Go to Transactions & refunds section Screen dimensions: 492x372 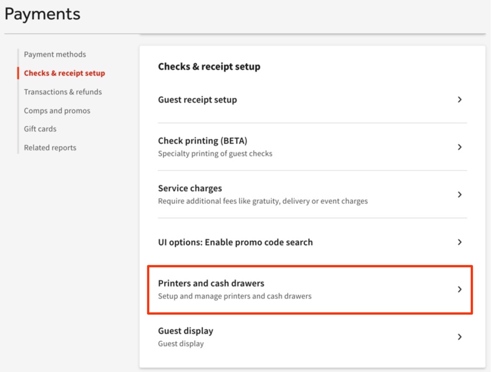pyautogui.click(x=63, y=92)
